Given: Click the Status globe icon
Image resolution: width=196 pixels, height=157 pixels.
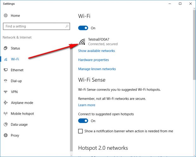Looking at the screenshot, I should tap(5, 48).
